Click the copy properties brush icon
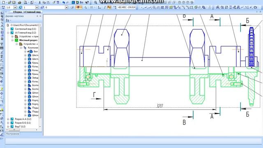The height and width of the screenshot is (148, 263). click(x=54, y=2)
